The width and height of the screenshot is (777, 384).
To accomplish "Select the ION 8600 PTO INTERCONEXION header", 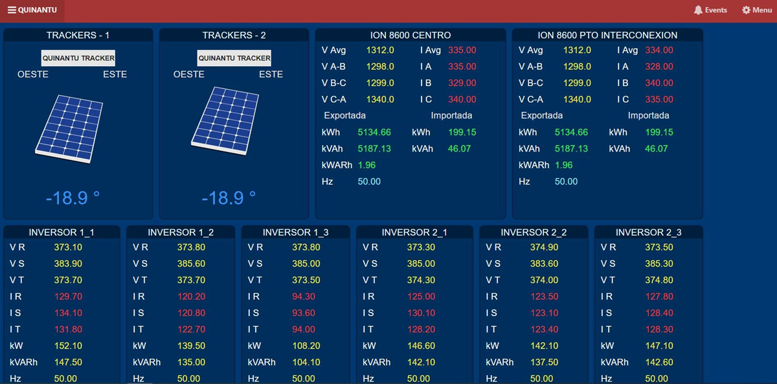I will (x=607, y=35).
